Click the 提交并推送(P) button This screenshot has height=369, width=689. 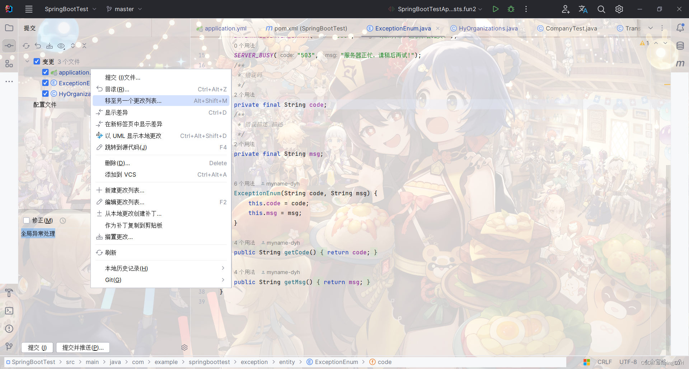click(x=83, y=348)
